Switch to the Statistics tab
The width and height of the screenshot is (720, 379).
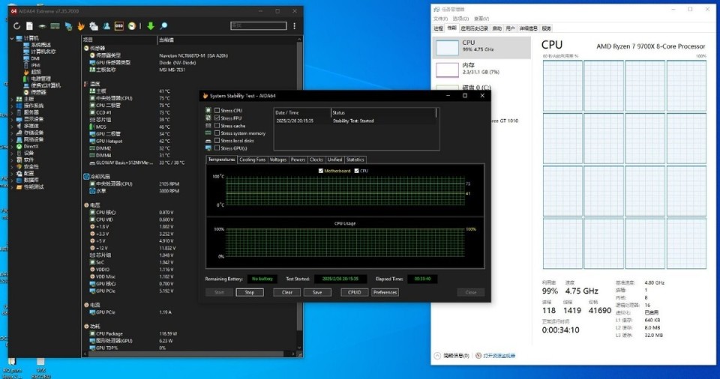(355, 160)
